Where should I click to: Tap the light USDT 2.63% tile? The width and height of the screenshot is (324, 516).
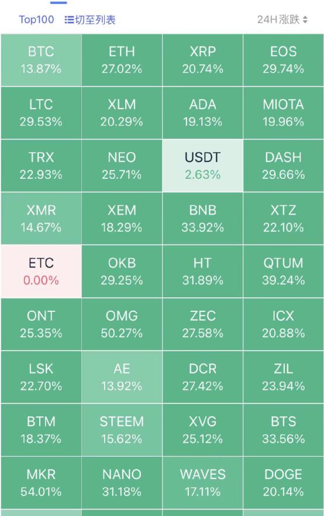point(202,166)
